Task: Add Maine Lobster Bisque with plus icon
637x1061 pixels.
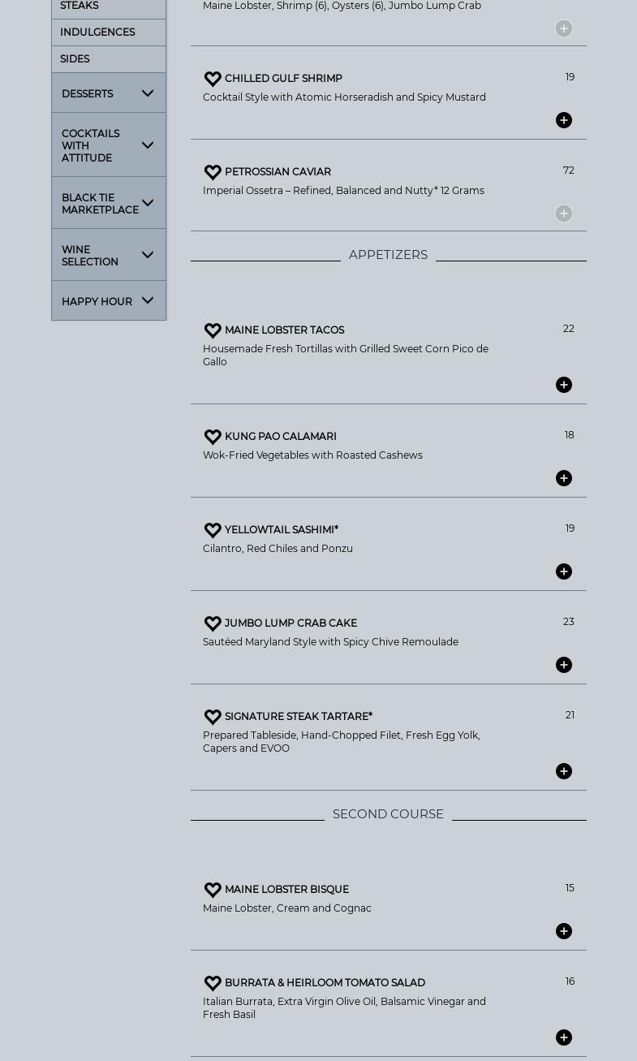Action: click(x=564, y=931)
